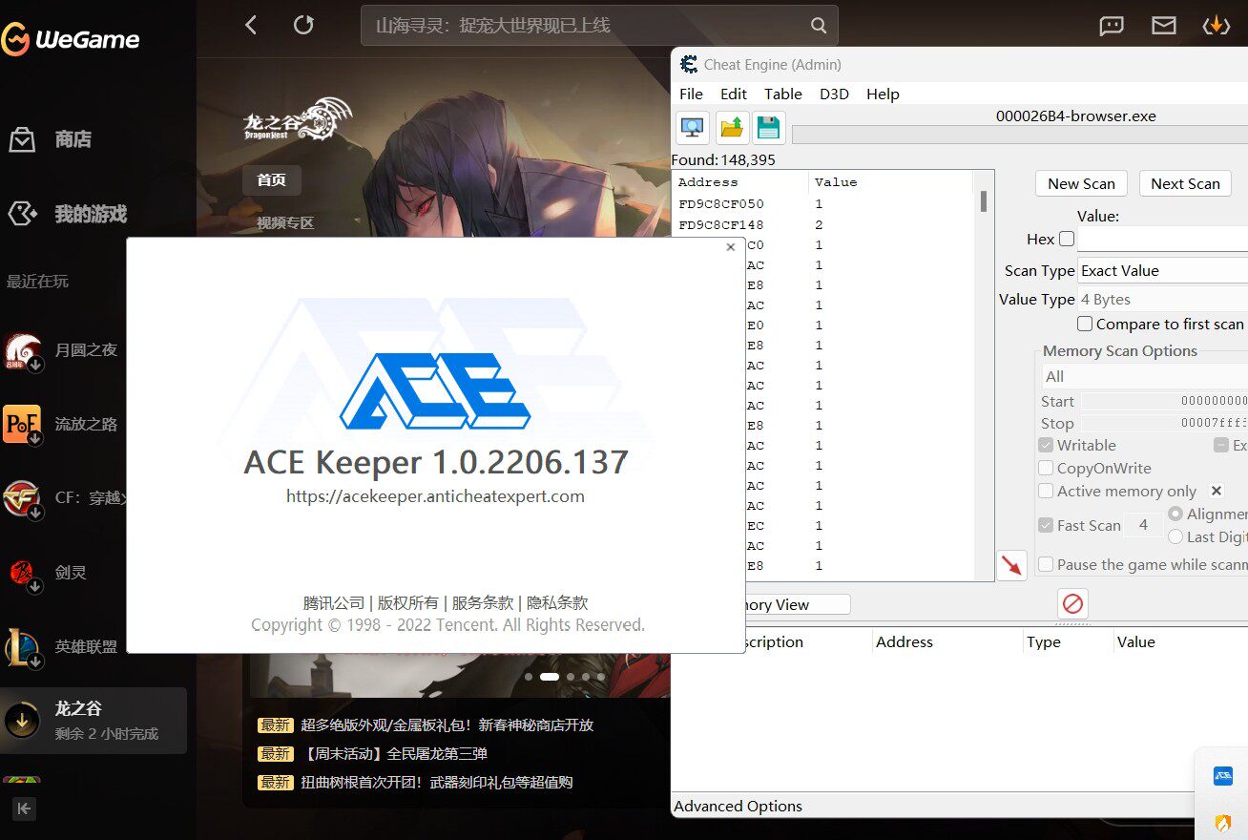Image resolution: width=1248 pixels, height=840 pixels.
Task: Open the 隐私条款 link
Action: (557, 602)
